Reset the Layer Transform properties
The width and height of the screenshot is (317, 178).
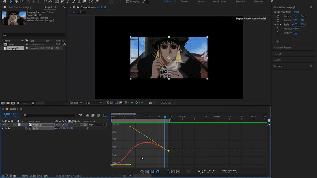[x=296, y=12]
